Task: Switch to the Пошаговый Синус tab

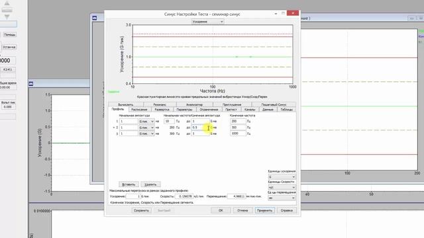Action: (274, 104)
